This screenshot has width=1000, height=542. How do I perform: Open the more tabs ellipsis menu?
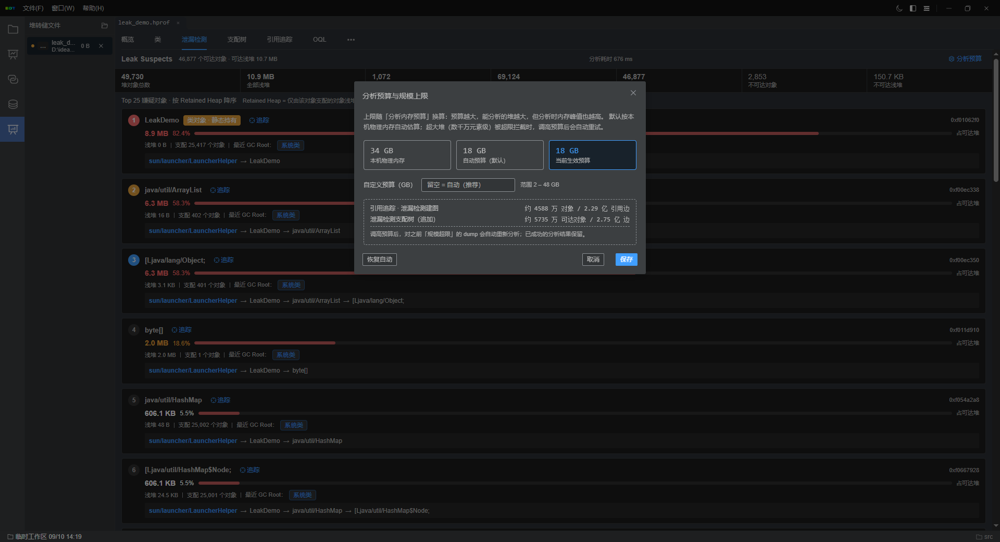coord(351,40)
